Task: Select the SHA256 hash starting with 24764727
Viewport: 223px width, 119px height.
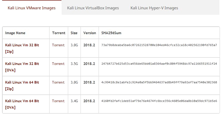Action: coord(159,64)
